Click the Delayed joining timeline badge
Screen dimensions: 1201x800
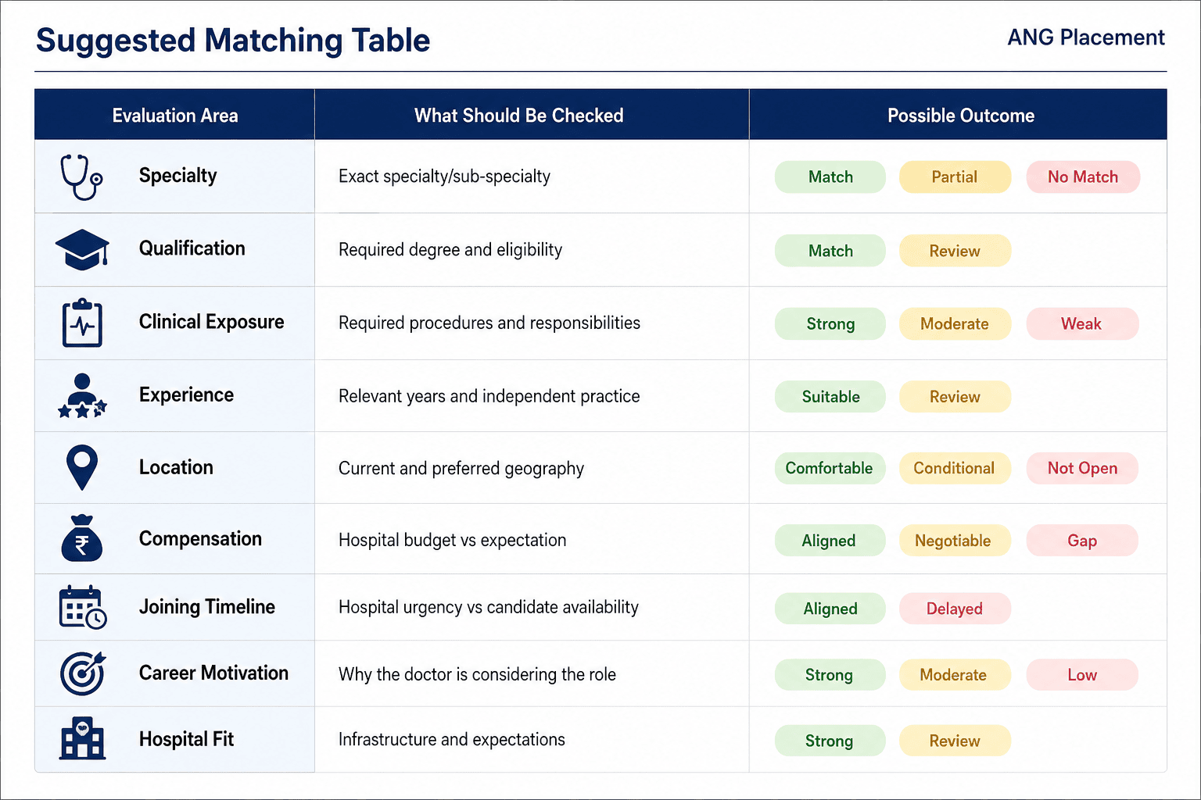955,609
